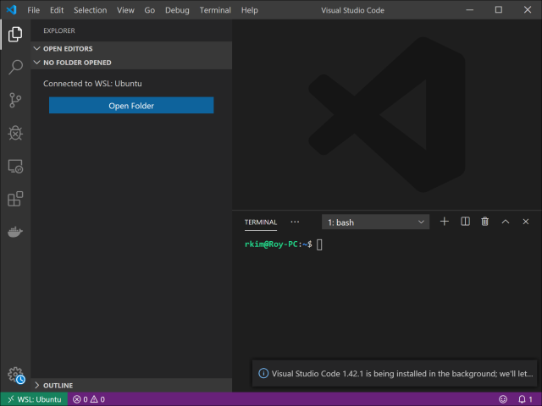Open the Debug view icon
This screenshot has width=542, height=406.
point(14,133)
